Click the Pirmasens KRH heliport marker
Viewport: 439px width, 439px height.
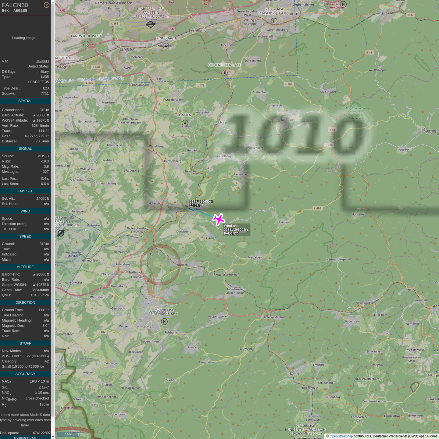click(x=164, y=322)
